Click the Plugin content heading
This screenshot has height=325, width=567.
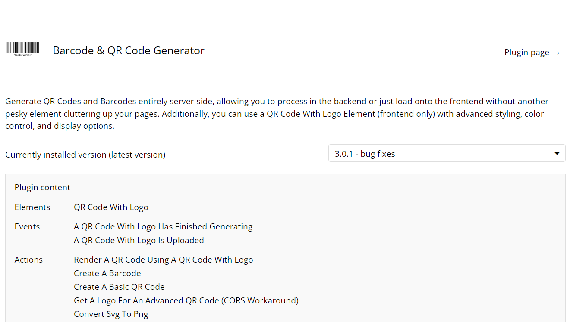pyautogui.click(x=42, y=188)
